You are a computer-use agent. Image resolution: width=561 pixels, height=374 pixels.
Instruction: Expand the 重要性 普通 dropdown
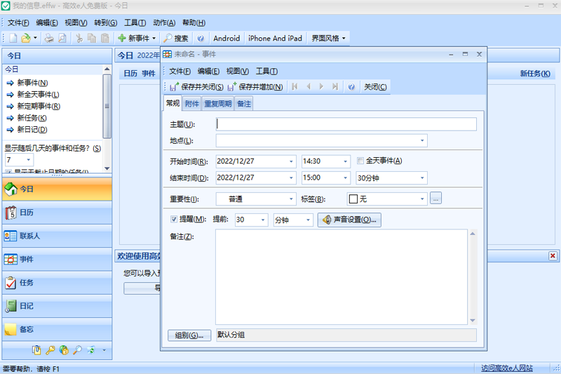click(291, 199)
